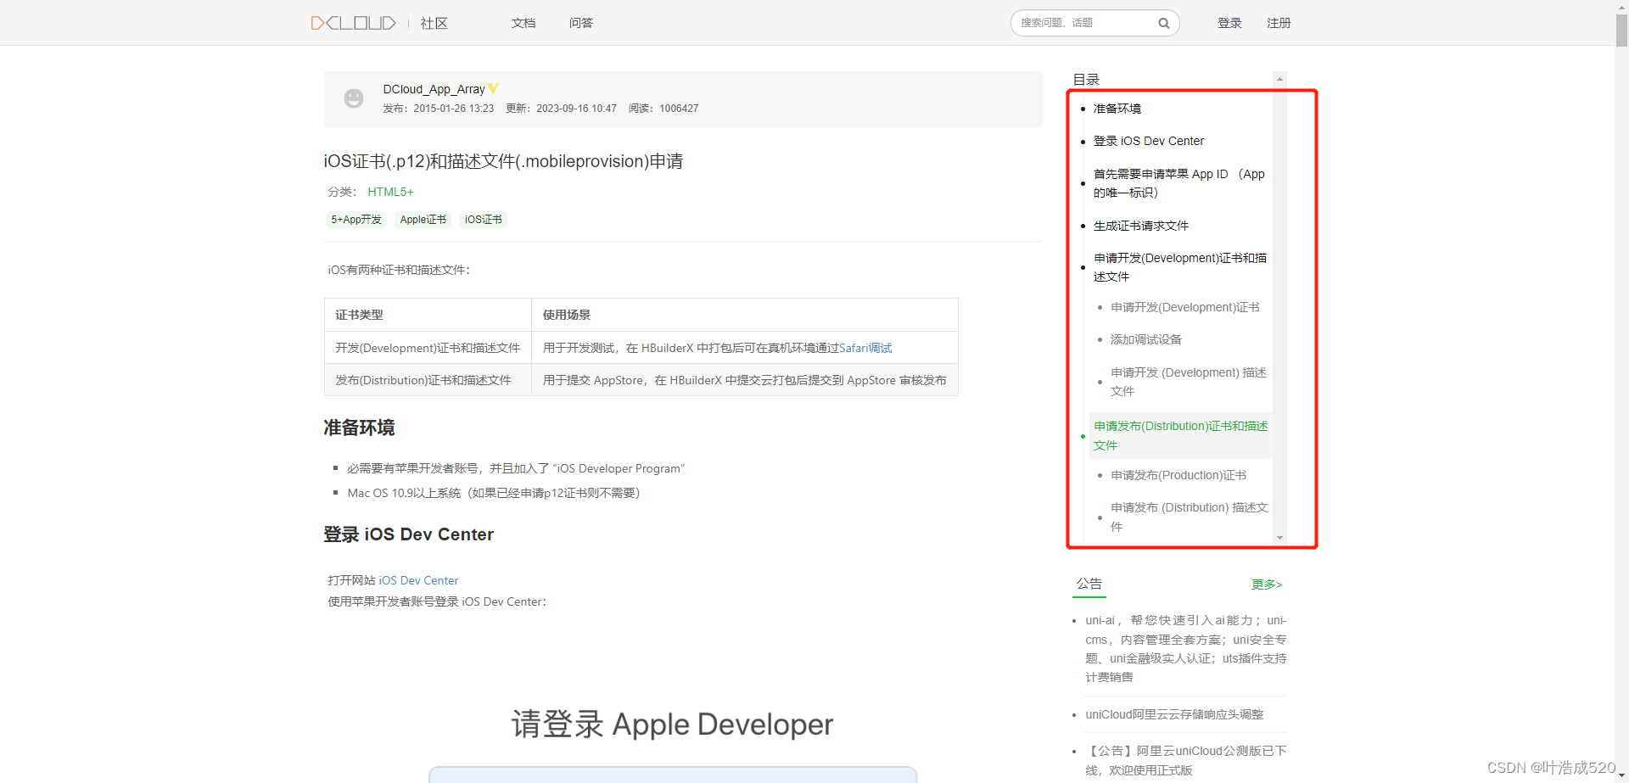
Task: Select the iOS证书 tag
Action: 483,220
